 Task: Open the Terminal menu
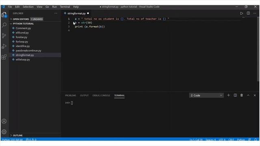(65, 7)
